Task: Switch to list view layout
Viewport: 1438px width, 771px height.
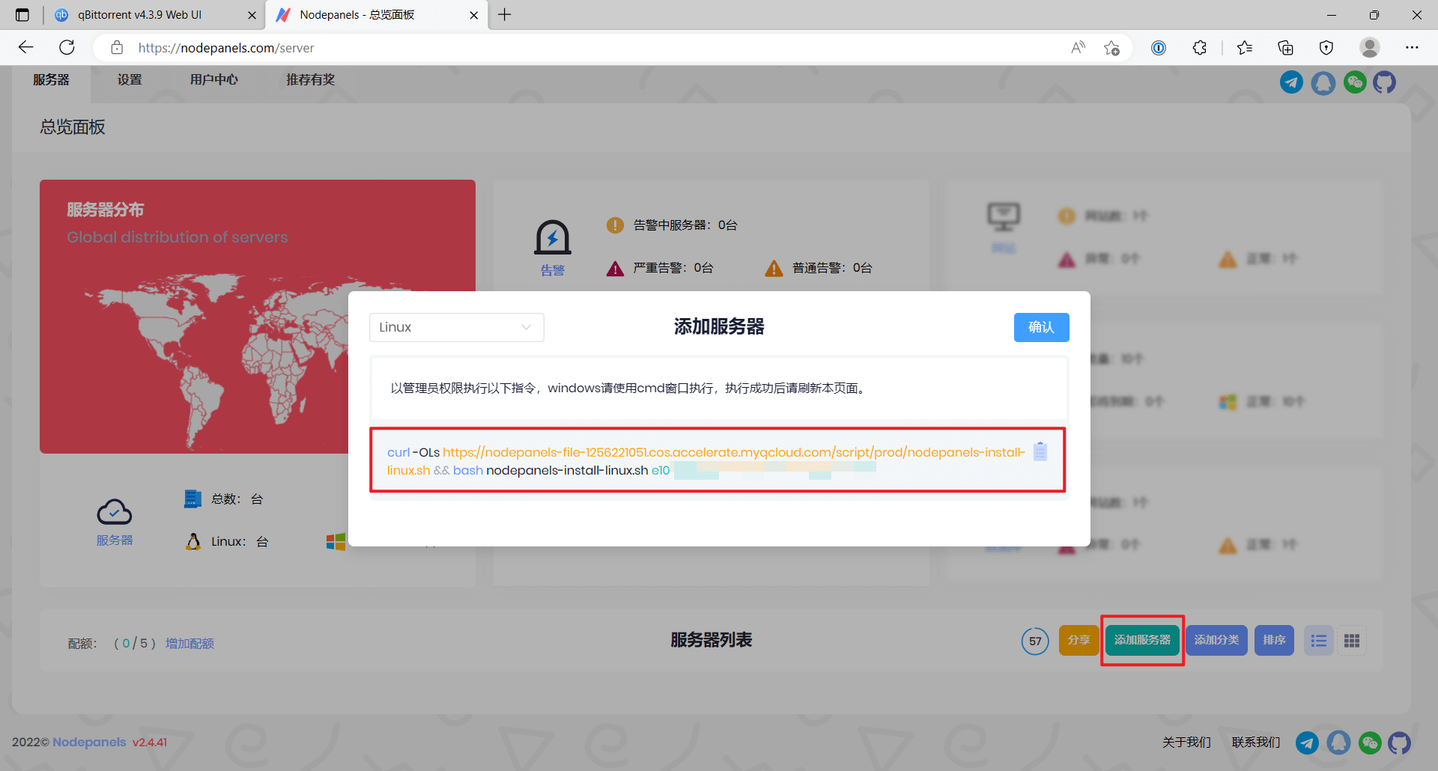Action: point(1319,641)
